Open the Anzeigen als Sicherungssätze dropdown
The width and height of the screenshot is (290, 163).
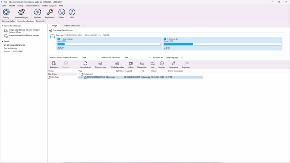174,58
